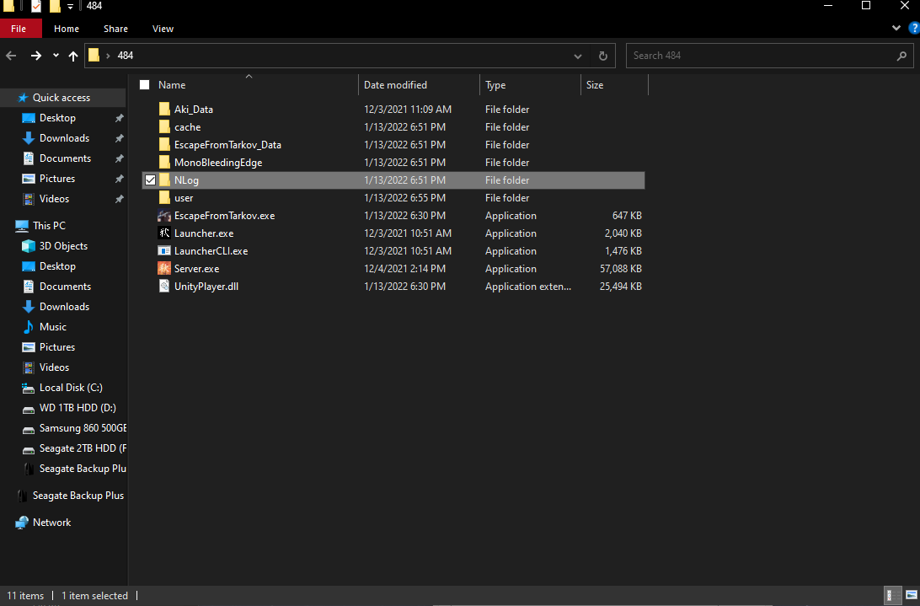
Task: Refresh the 484 folder view
Action: pyautogui.click(x=602, y=56)
